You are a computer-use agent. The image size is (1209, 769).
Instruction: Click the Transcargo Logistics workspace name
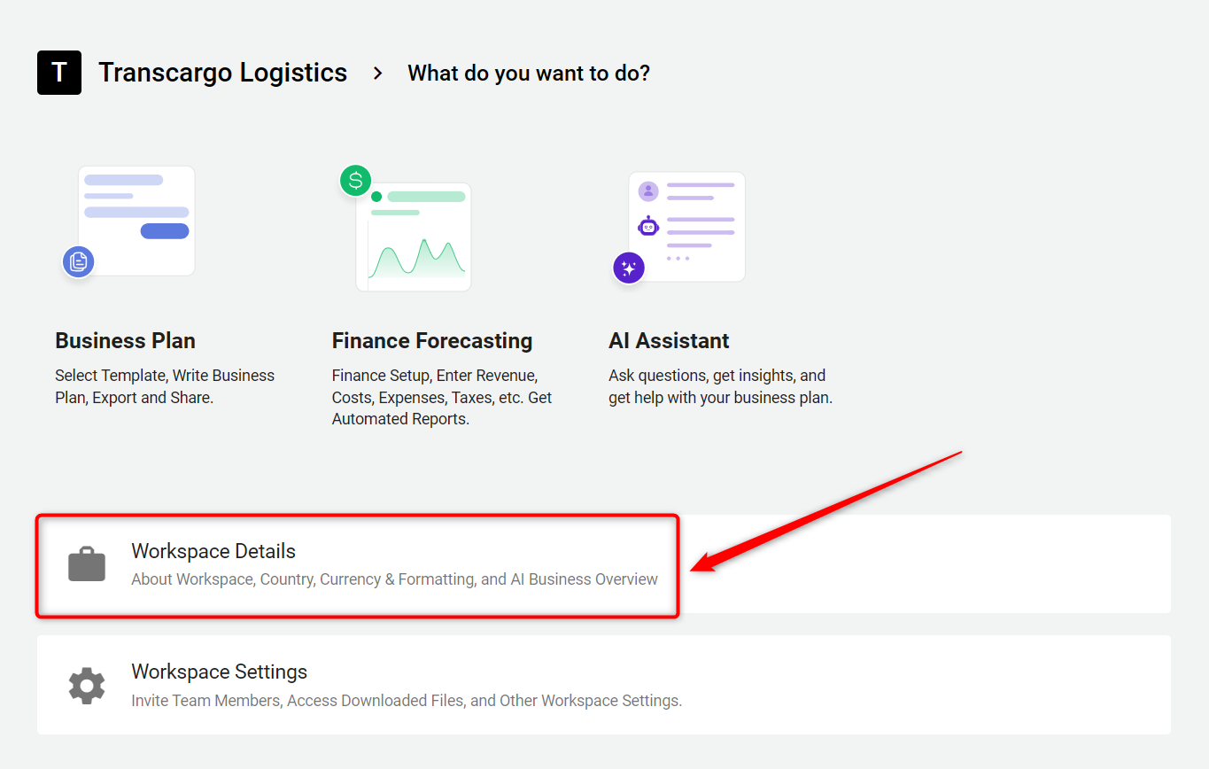click(x=222, y=73)
